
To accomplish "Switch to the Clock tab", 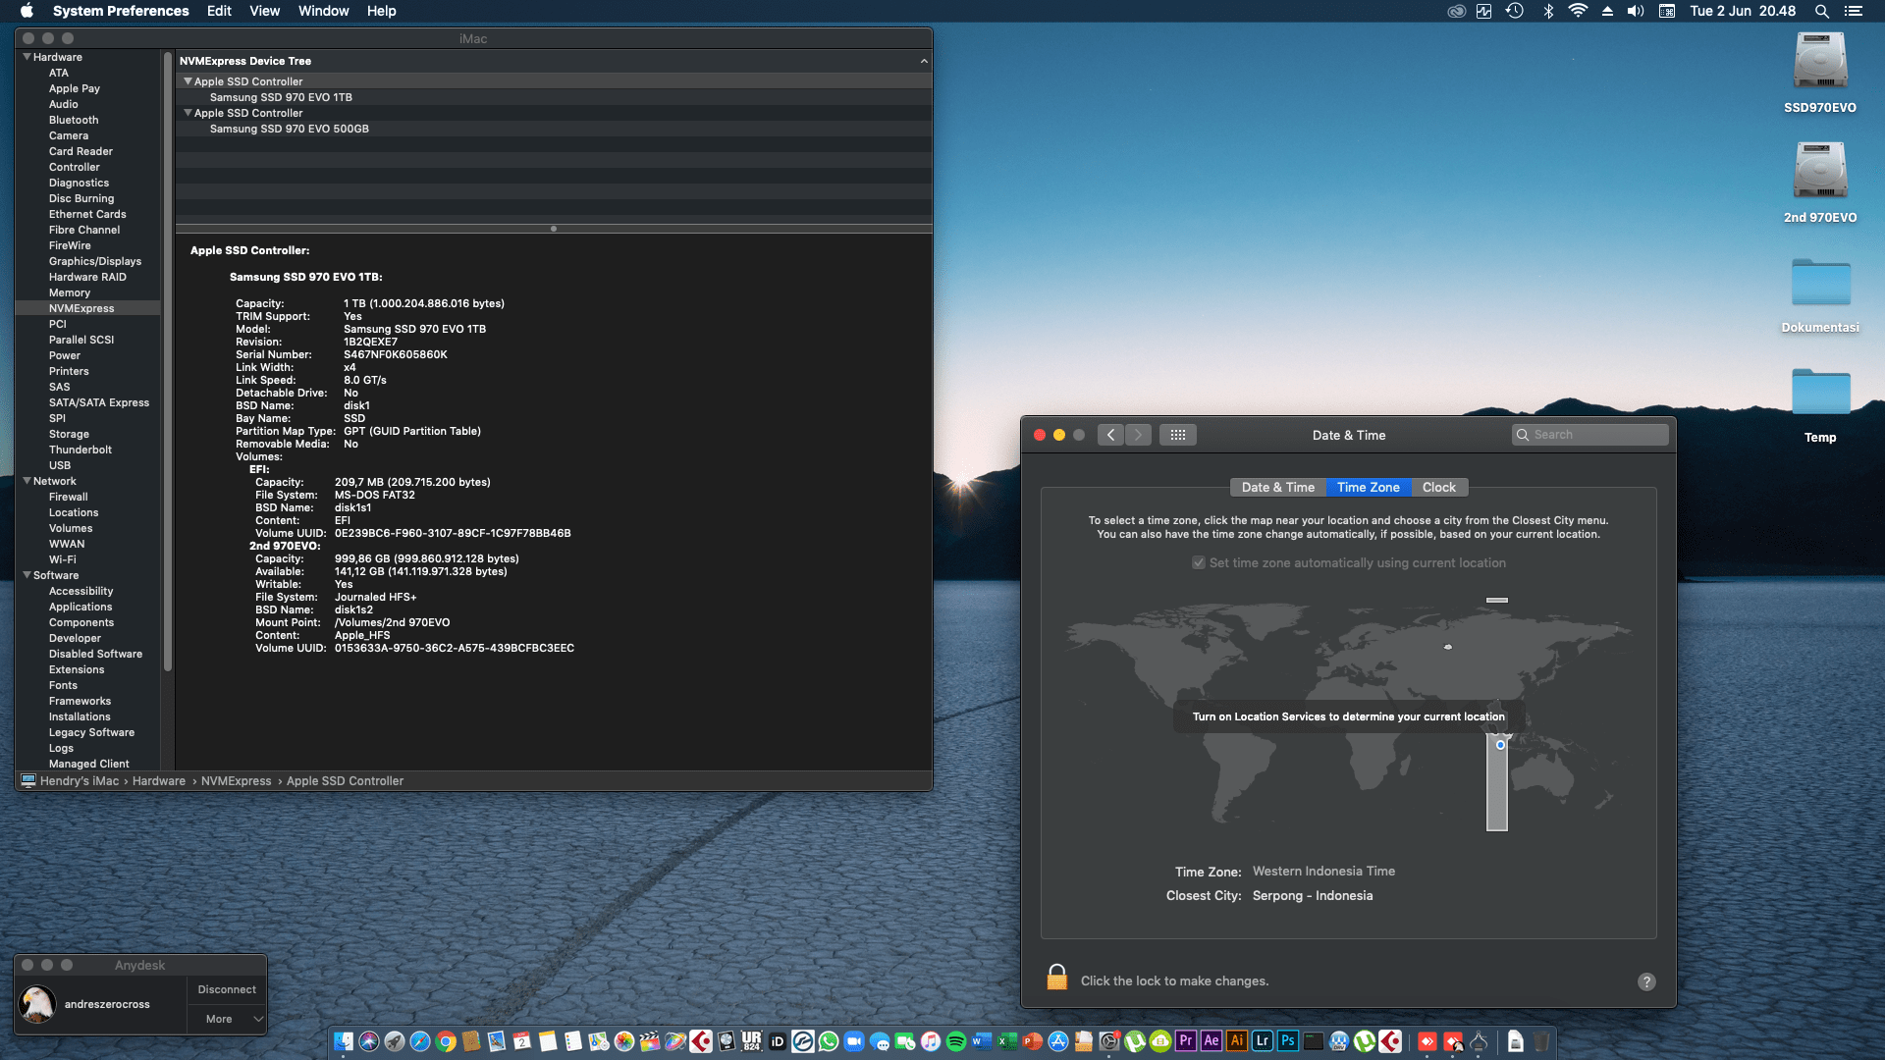I will click(x=1438, y=488).
